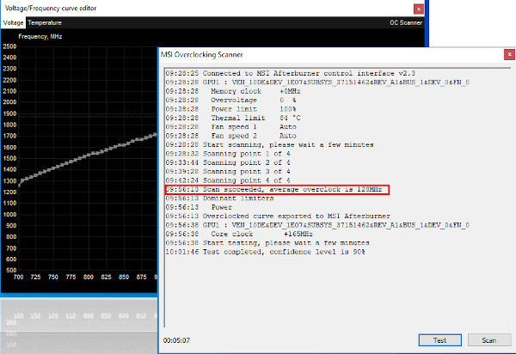516x354 pixels.
Task: Click 'Scanning point 4 of 4' line
Action: point(228,180)
